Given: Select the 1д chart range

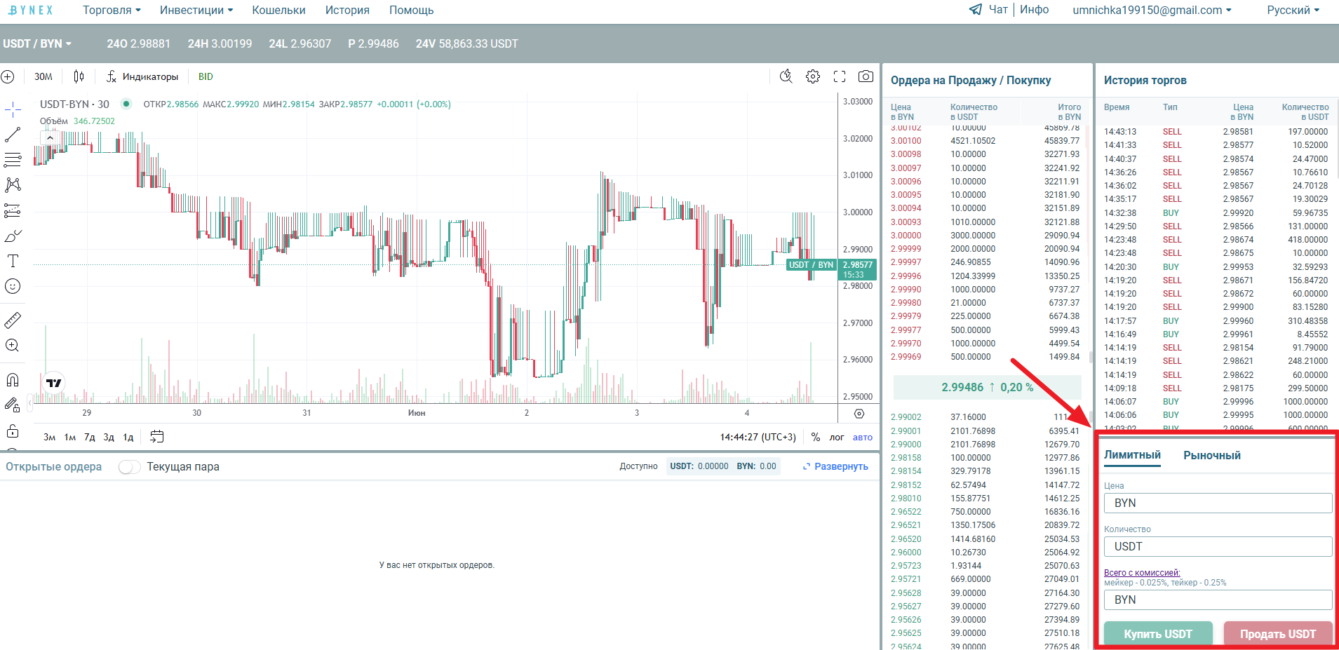Looking at the screenshot, I should [128, 437].
